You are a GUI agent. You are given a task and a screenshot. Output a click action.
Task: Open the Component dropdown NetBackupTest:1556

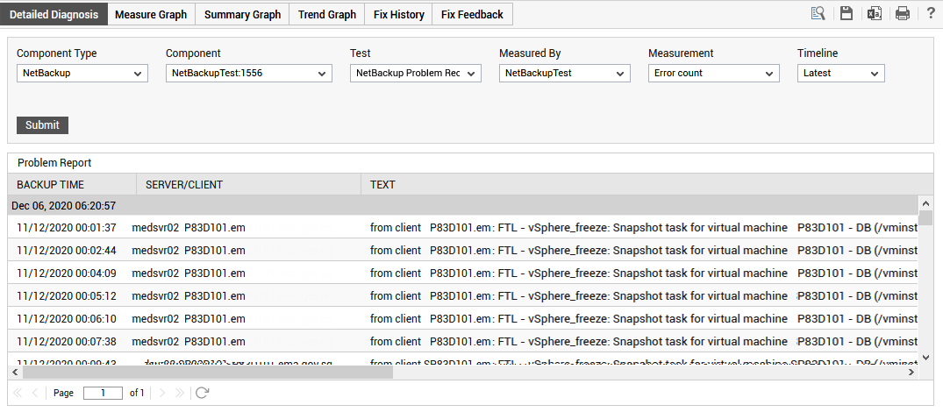249,74
